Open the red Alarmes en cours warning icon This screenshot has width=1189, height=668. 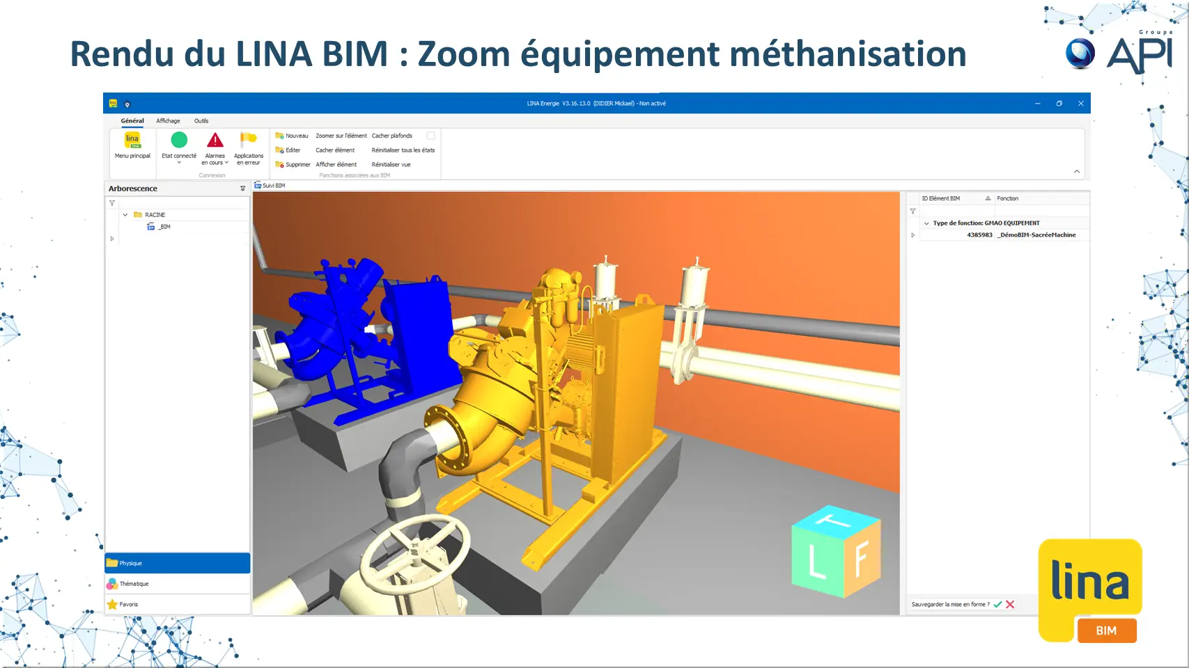coord(215,140)
